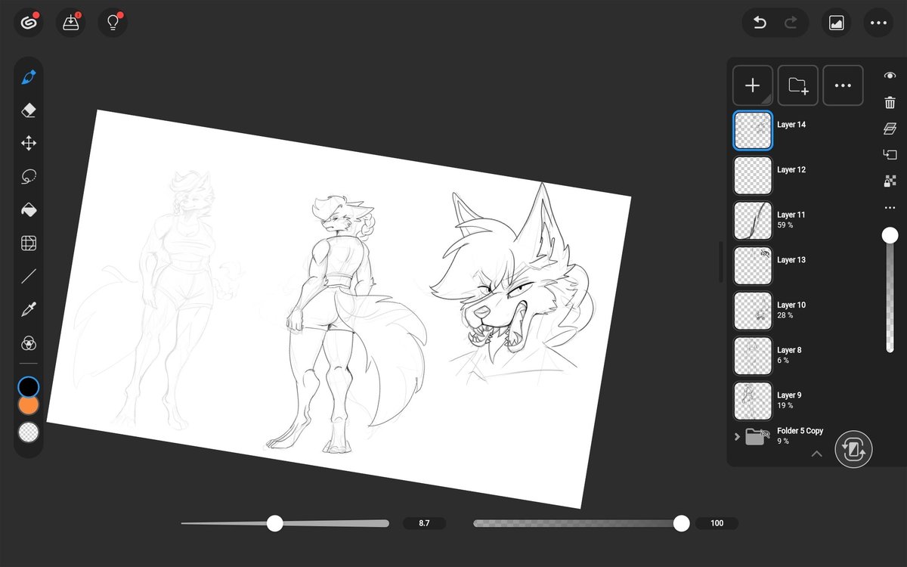Click the 'Layer 14' name text
Image resolution: width=907 pixels, height=567 pixels.
(791, 125)
